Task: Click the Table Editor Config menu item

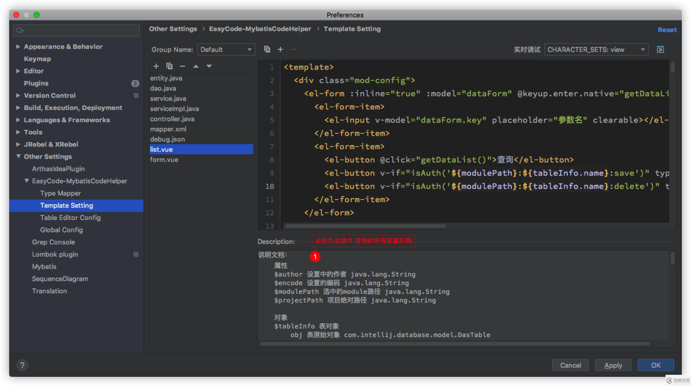Action: tap(70, 218)
